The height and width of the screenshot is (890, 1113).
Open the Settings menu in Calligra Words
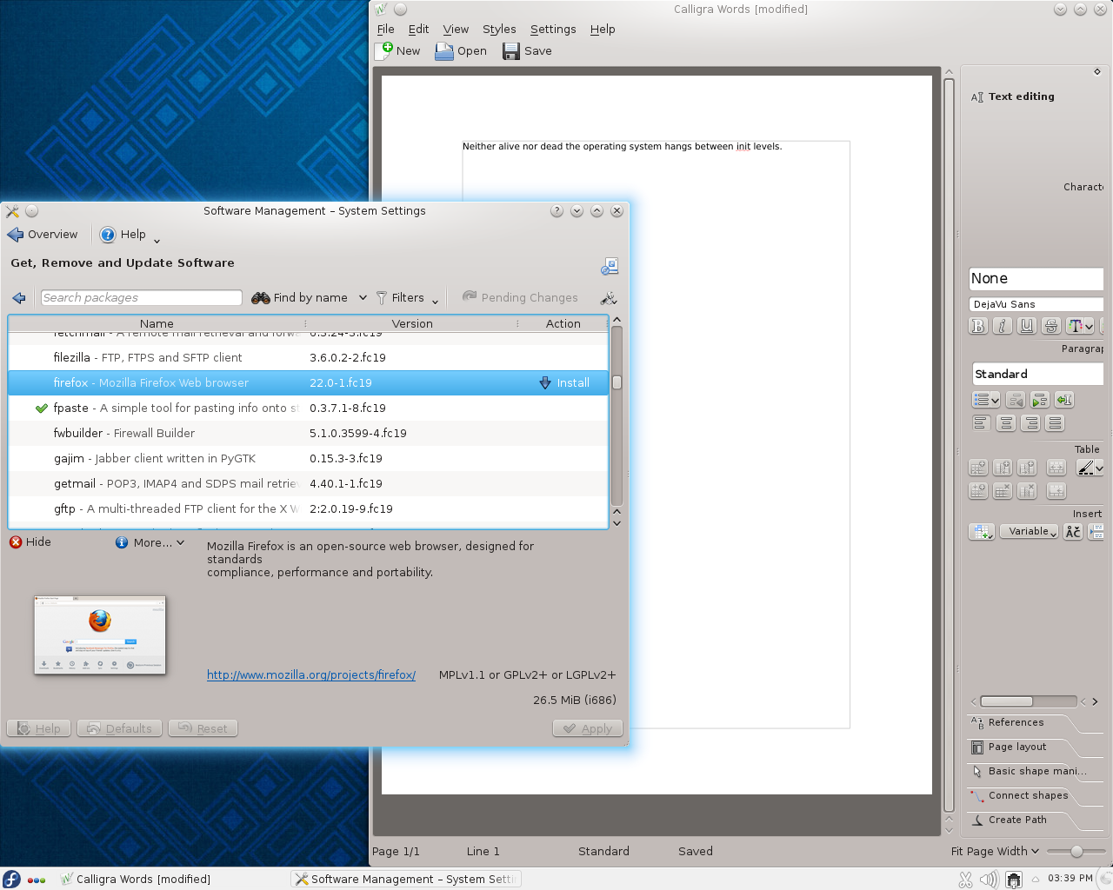click(x=553, y=30)
